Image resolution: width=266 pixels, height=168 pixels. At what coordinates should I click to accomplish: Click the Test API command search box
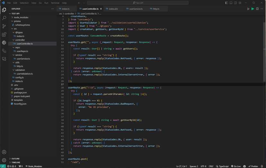(x=138, y=3)
